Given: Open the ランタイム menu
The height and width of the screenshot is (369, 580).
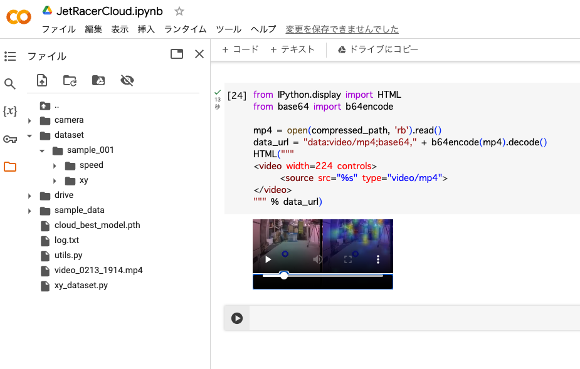Looking at the screenshot, I should pyautogui.click(x=186, y=29).
